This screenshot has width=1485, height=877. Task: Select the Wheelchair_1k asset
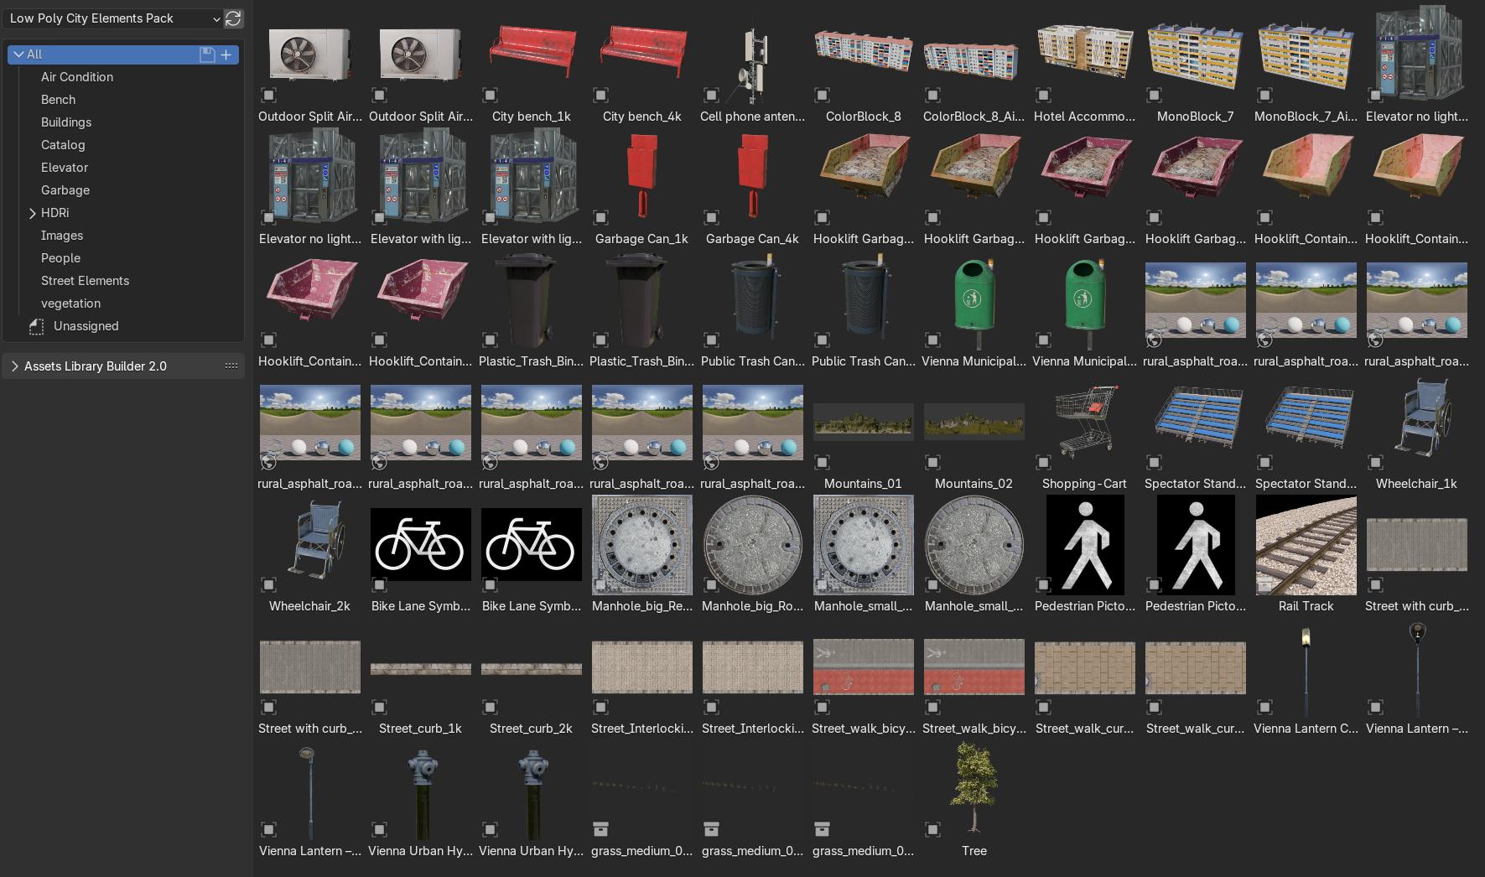(x=1417, y=433)
